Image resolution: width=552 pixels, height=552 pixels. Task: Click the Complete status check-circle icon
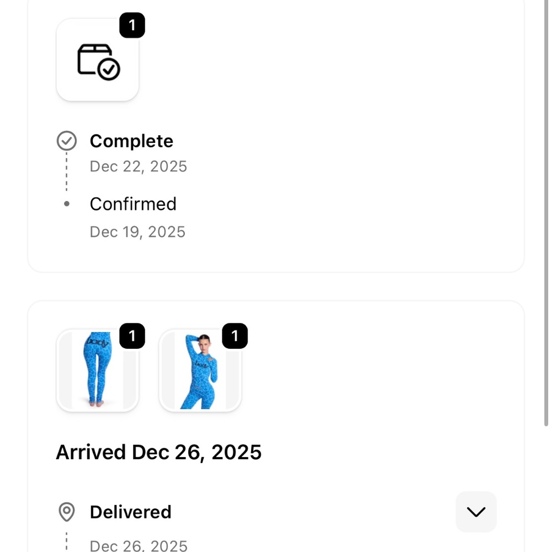tap(67, 141)
